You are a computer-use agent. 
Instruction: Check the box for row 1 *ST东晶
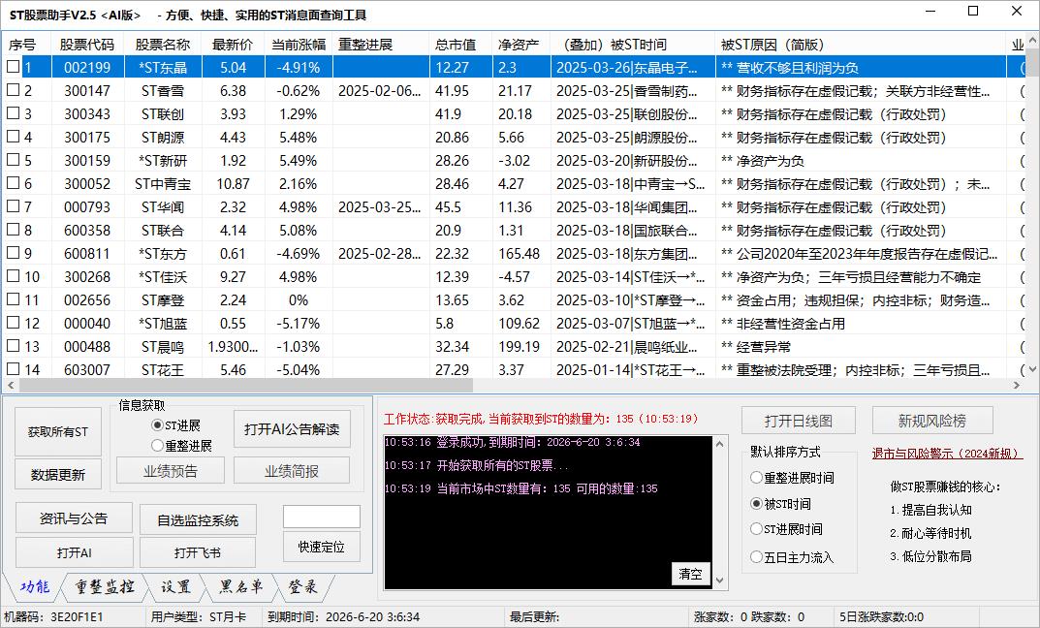point(13,67)
